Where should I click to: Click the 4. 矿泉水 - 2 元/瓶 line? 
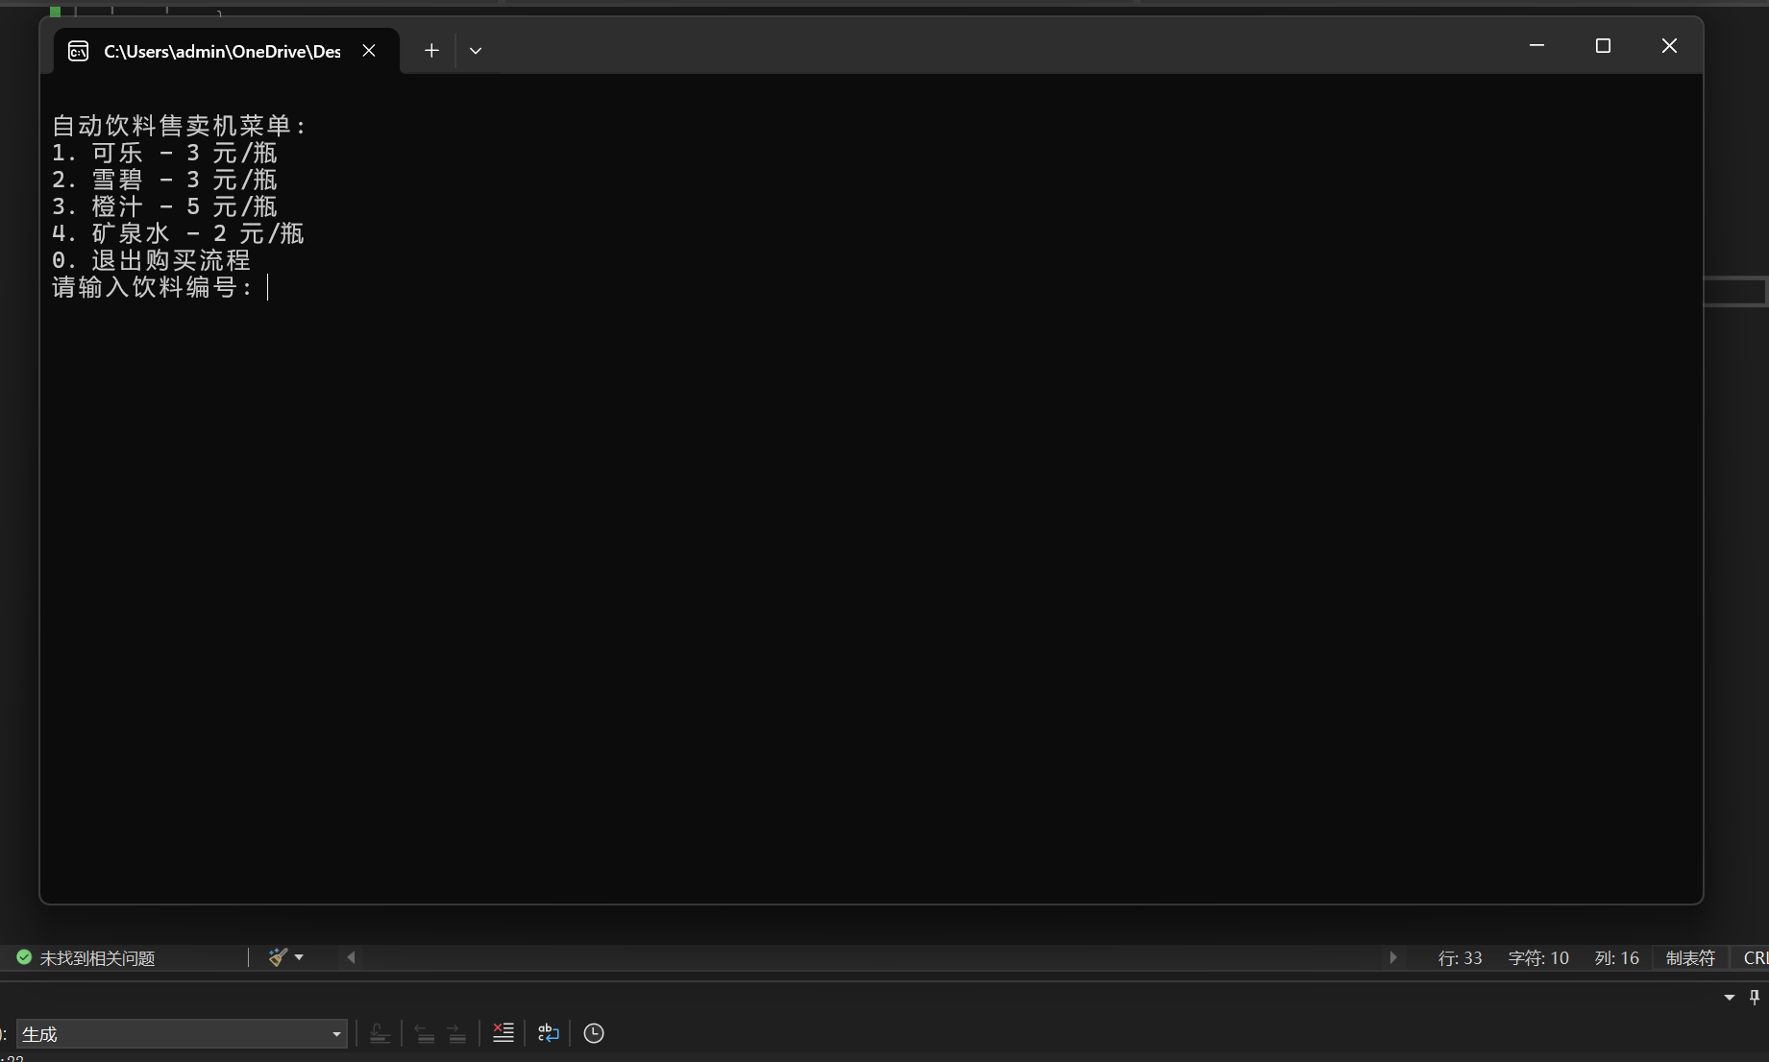(178, 233)
